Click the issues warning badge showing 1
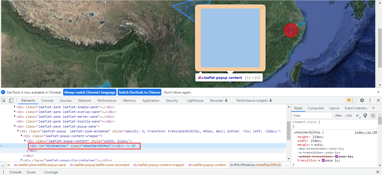382x175 pixels. (x=350, y=100)
